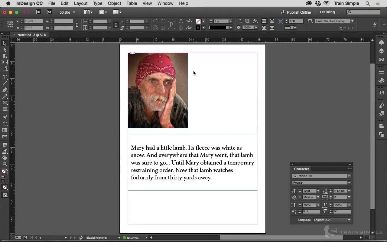Open the Minion Pro font family dropdown
This screenshot has width=387, height=242.
(349, 176)
